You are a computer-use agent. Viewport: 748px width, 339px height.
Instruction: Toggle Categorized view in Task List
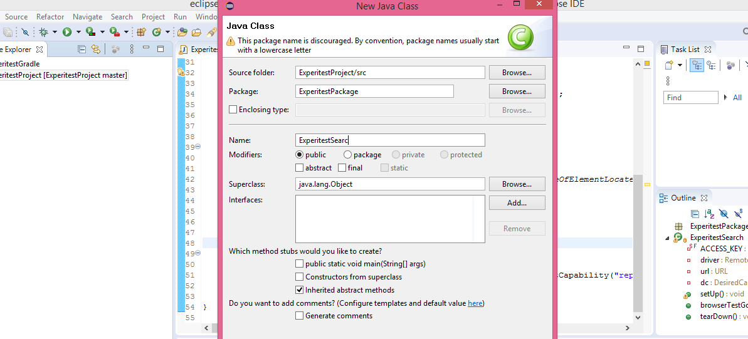point(697,65)
